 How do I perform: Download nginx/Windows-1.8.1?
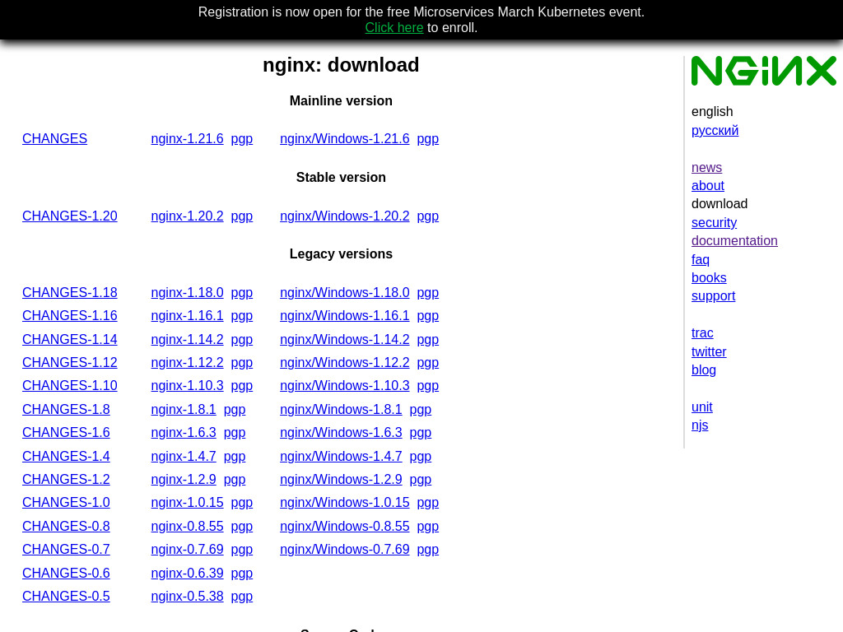click(x=341, y=409)
